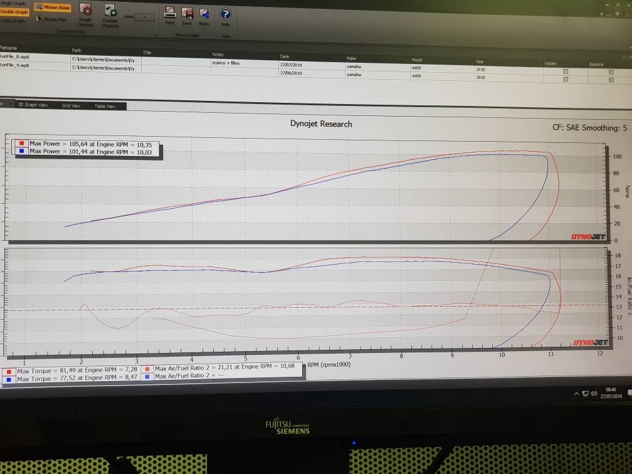Sort by FileName column header
This screenshot has width=632, height=474.
coord(9,48)
